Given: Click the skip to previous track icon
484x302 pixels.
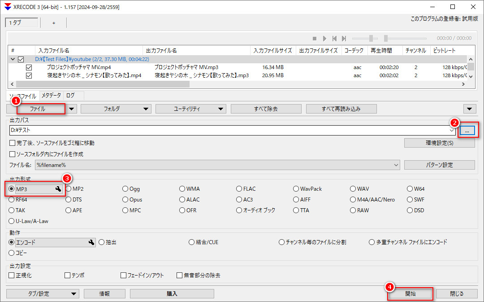Looking at the screenshot, I should tap(334, 38).
